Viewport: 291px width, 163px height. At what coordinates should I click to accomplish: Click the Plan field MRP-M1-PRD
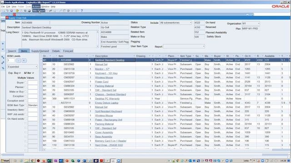tap(251, 29)
